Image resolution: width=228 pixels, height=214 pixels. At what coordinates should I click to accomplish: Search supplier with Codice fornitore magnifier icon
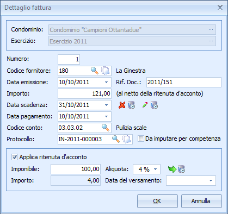click(95, 71)
